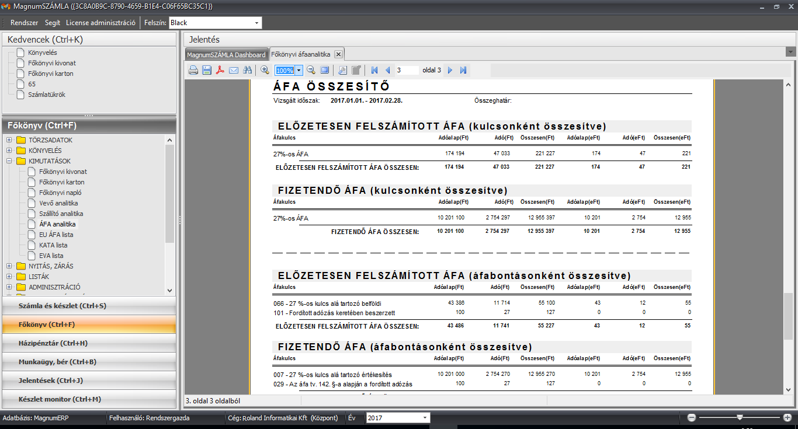Viewport: 798px width, 429px height.
Task: Open the zoom percentage dropdown
Action: (299, 70)
